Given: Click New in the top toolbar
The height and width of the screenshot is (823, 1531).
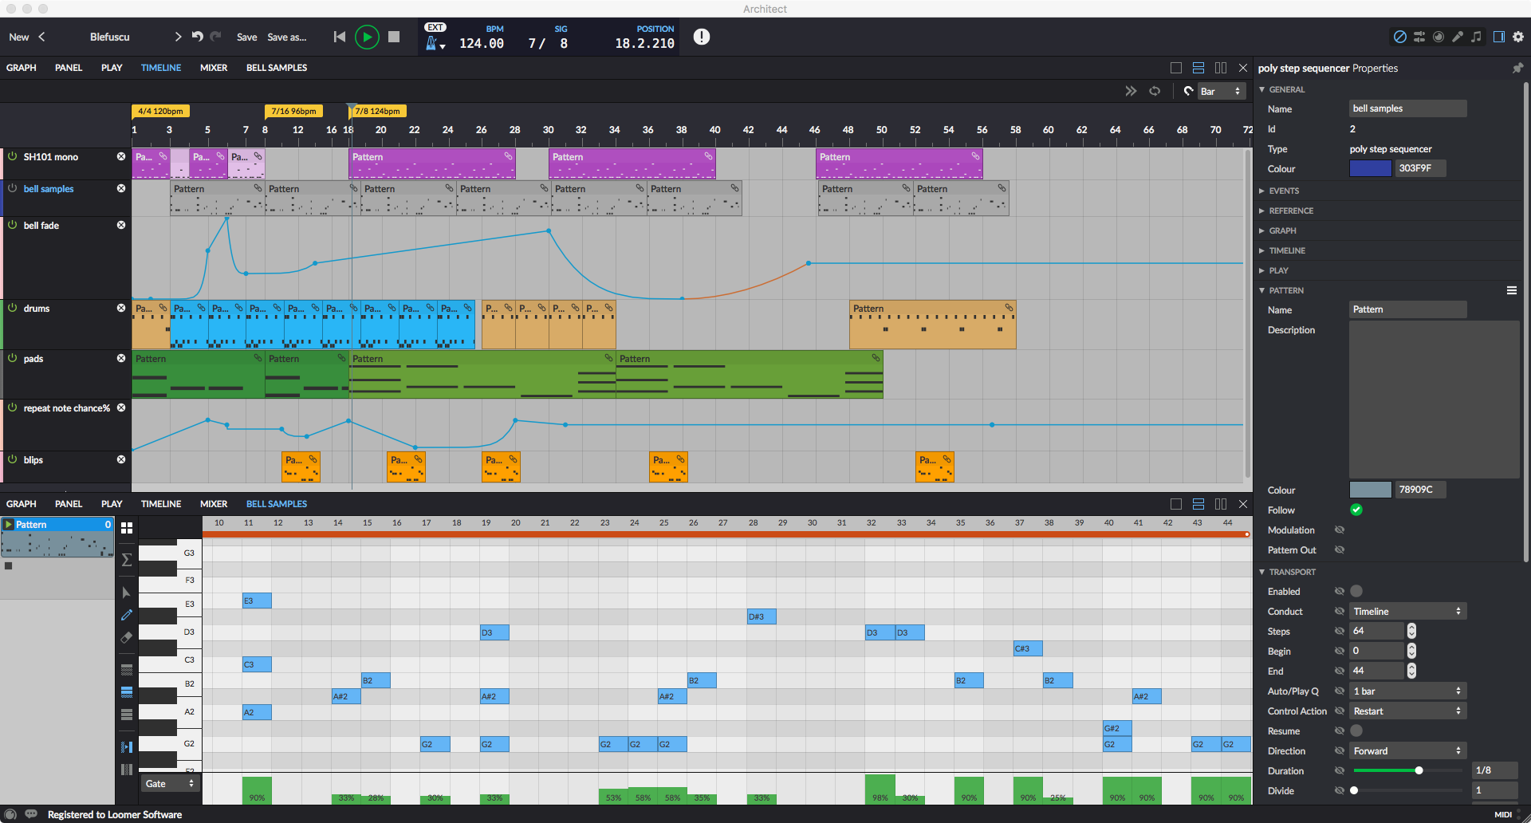Looking at the screenshot, I should (19, 37).
